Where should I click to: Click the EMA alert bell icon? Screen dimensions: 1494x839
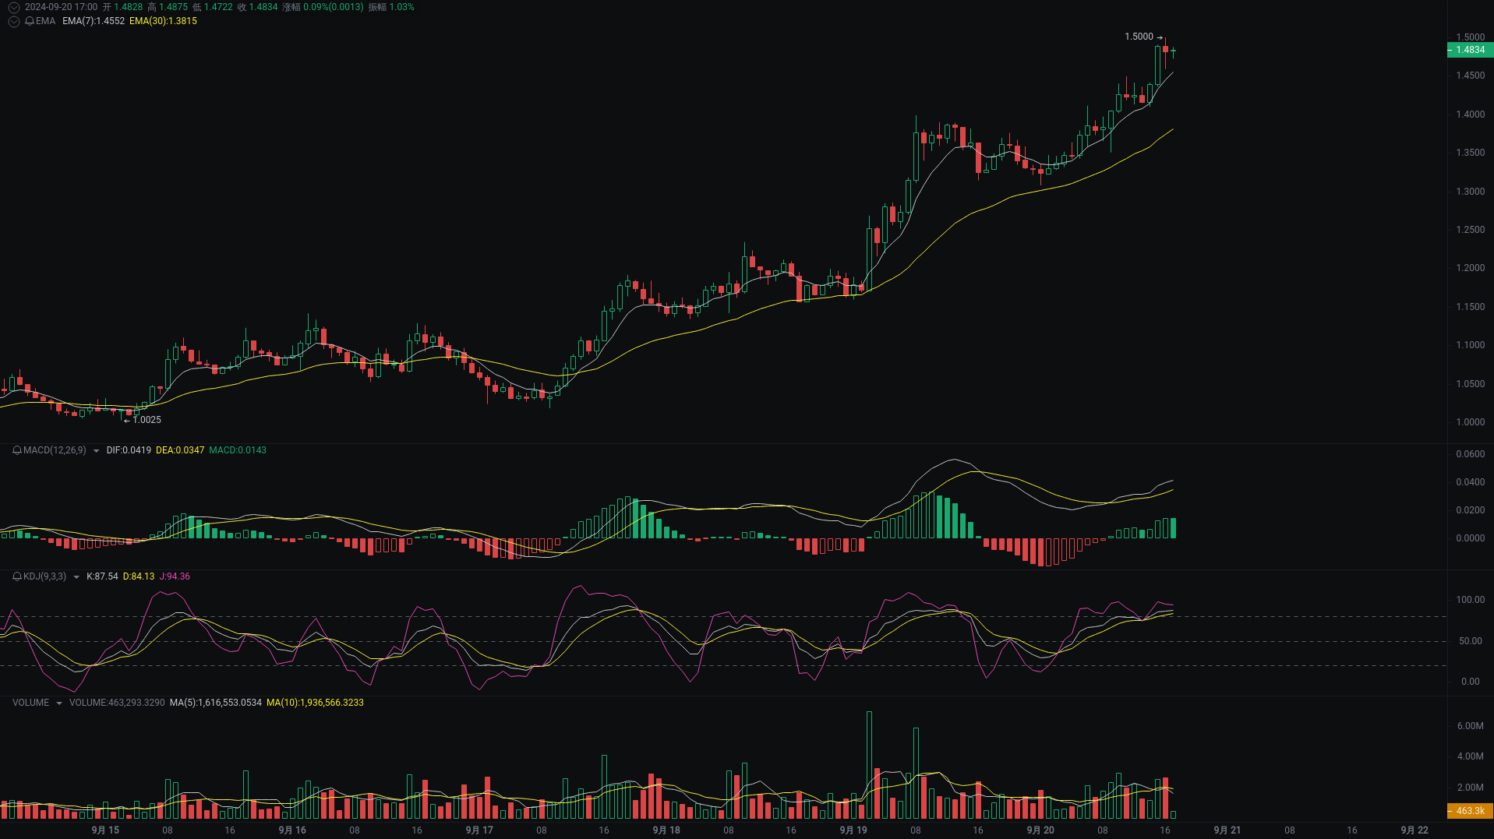30,21
